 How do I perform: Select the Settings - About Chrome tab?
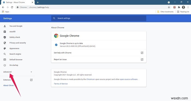tap(18, 2)
